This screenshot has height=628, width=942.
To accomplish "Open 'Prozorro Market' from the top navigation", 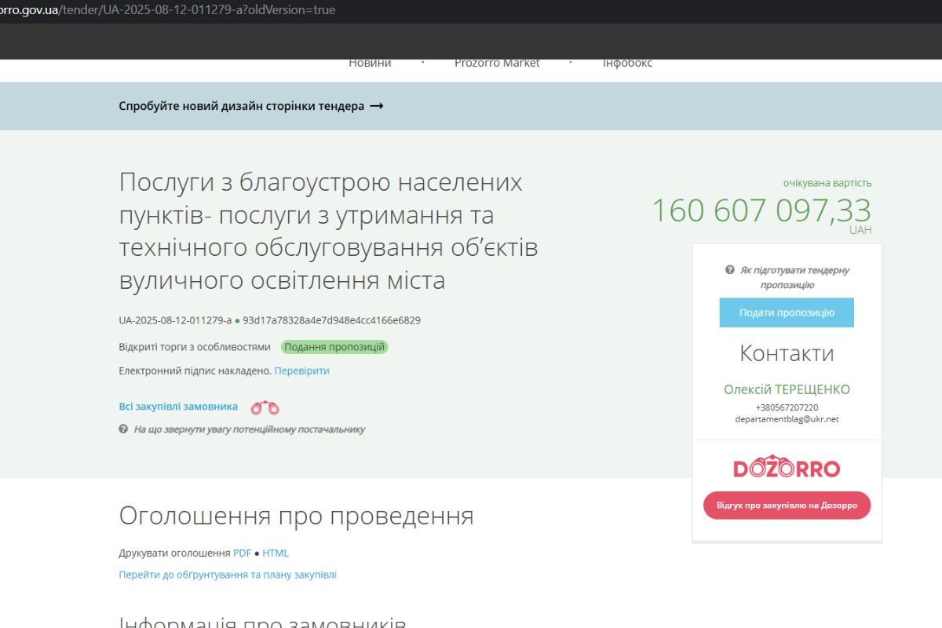I will click(x=498, y=63).
